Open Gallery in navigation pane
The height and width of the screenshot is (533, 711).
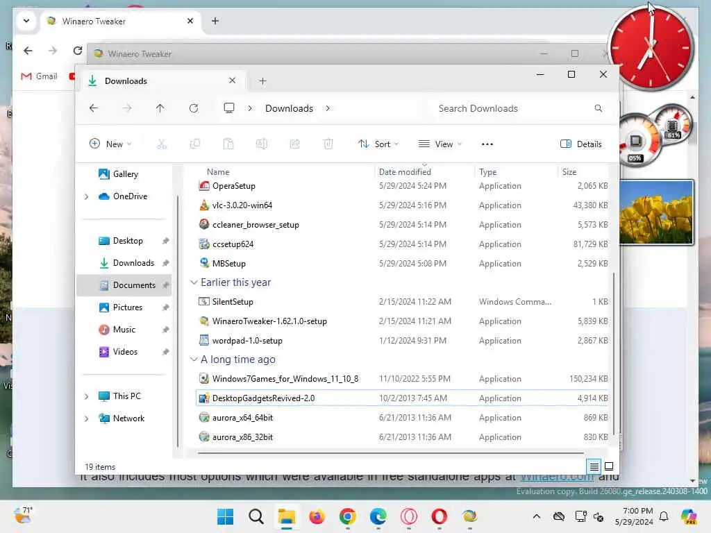(126, 174)
